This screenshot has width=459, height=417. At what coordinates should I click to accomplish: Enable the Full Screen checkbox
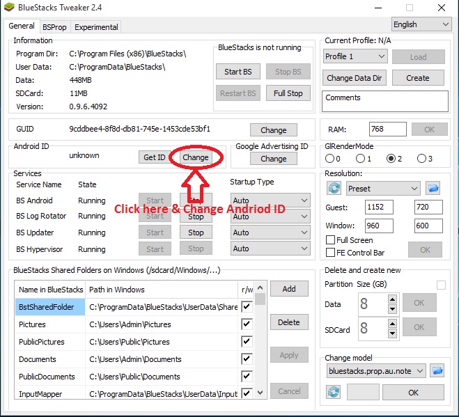(330, 240)
